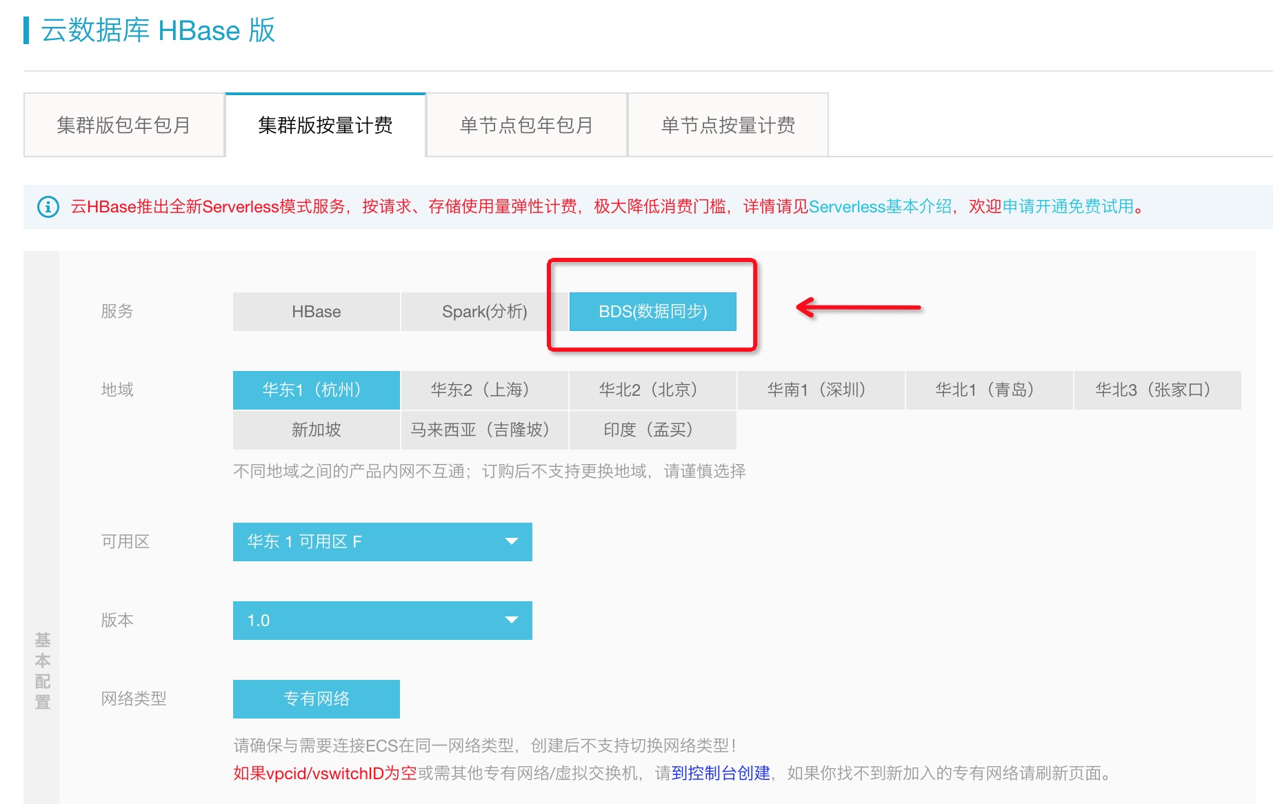Open the 可用区 dropdown 华东 1 可用区 F

click(383, 542)
